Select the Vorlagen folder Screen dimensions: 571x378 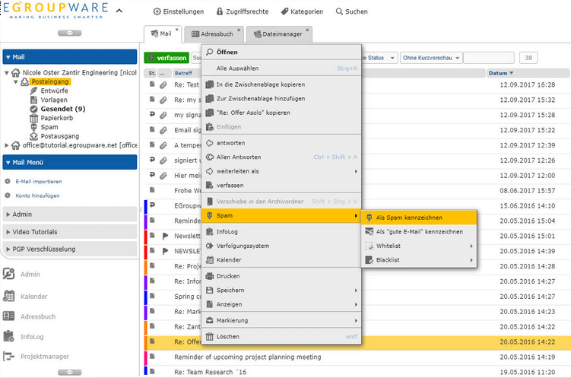[53, 100]
